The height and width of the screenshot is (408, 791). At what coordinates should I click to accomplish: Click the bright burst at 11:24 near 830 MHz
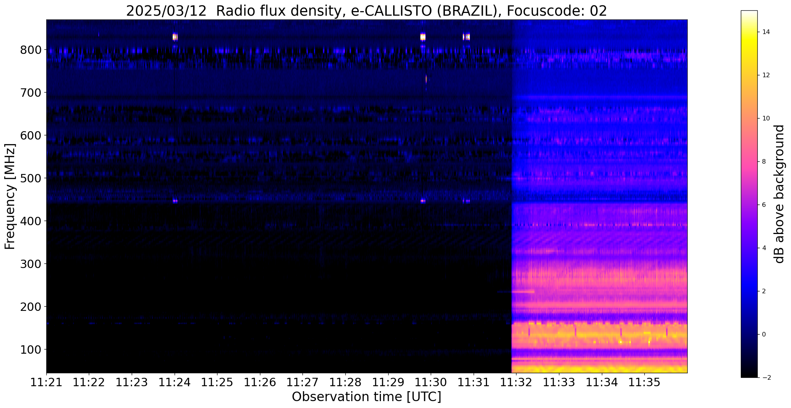pos(175,37)
